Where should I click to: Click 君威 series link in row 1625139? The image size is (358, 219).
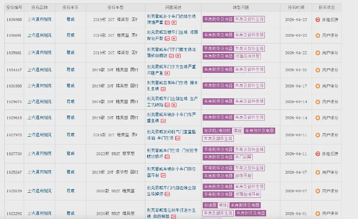71,191
